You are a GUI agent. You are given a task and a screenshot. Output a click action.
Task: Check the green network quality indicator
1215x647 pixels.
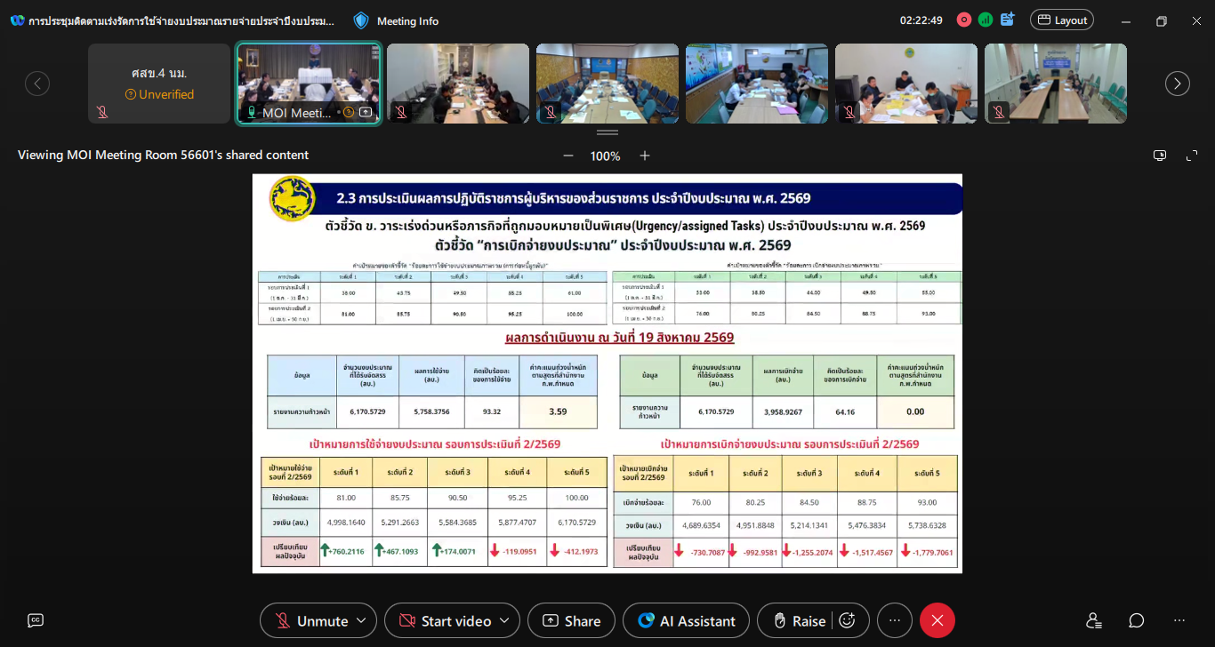986,20
